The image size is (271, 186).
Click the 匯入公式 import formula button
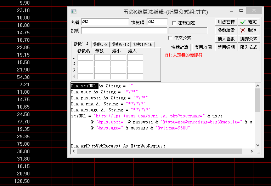(x=249, y=47)
